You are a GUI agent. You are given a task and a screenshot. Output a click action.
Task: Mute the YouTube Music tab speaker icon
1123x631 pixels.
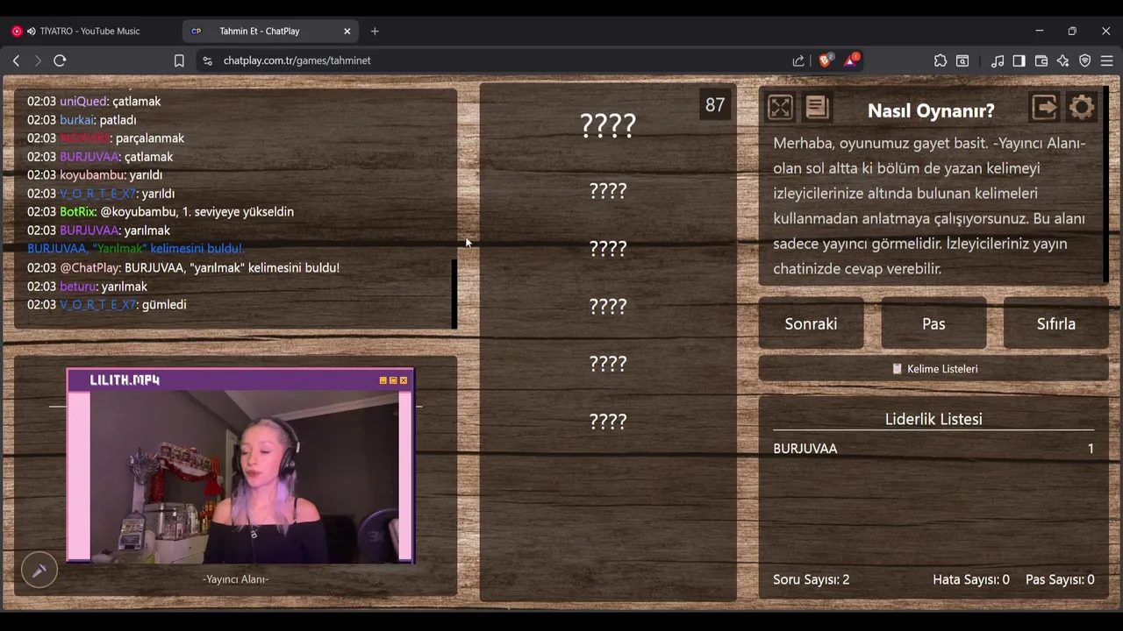click(x=32, y=31)
